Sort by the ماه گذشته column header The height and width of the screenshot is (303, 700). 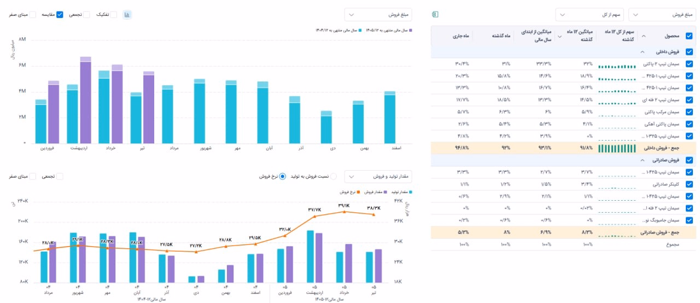coord(500,36)
